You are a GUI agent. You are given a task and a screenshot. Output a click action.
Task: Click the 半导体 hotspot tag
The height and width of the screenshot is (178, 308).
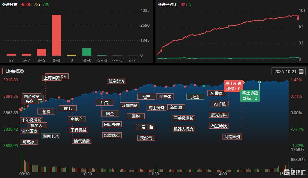[x=165, y=96]
